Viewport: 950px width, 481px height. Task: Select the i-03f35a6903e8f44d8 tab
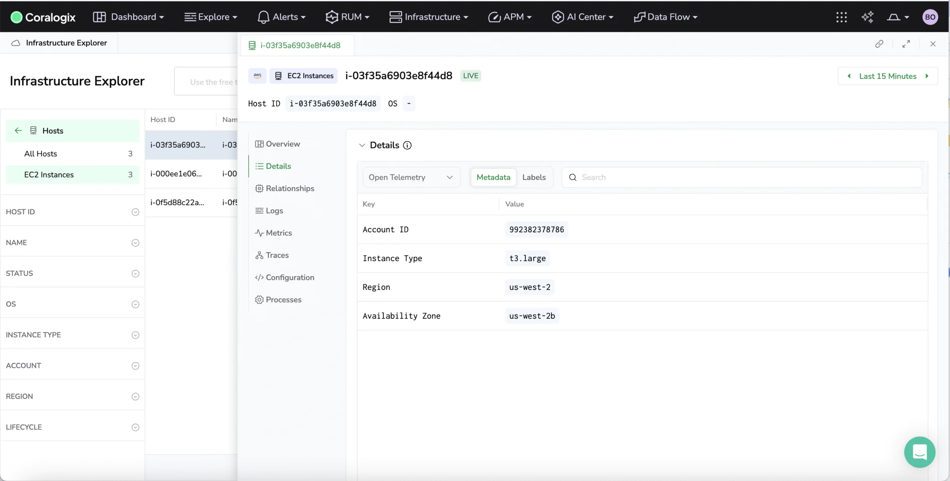tap(297, 46)
